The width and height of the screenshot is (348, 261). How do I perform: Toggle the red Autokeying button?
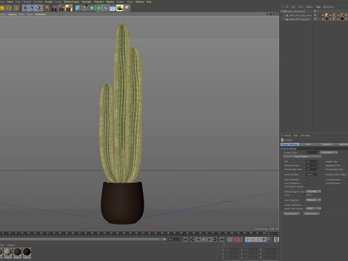tap(240, 239)
